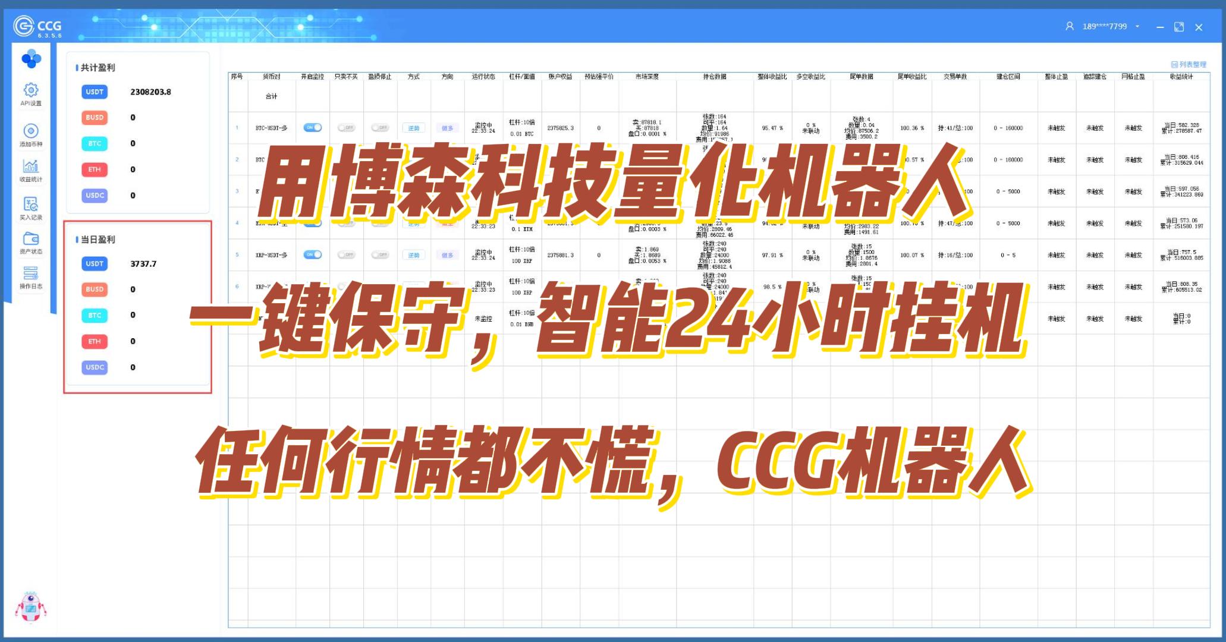This screenshot has height=642, width=1226.
Task: Toggle 盈损停止 switch for XRP-USDT row 5
Action: (x=380, y=254)
